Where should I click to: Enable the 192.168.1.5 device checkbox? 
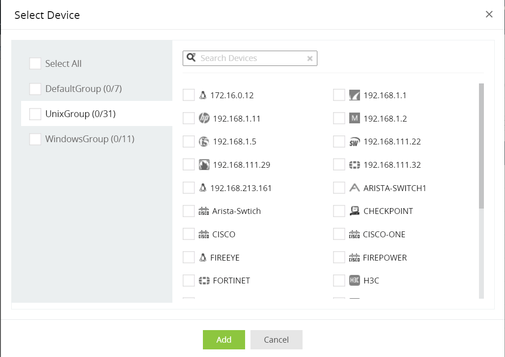click(x=189, y=142)
